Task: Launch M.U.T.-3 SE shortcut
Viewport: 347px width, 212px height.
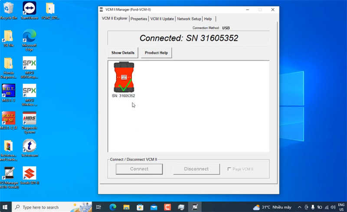Action: [8, 121]
